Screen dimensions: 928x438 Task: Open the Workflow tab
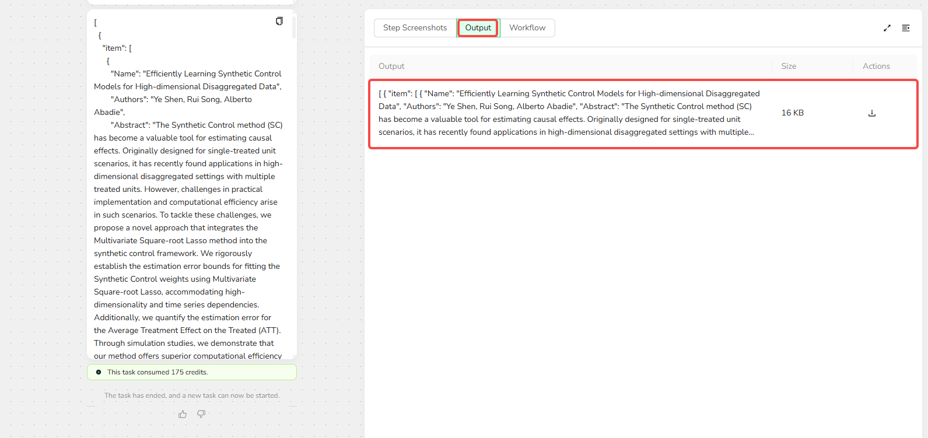coord(527,28)
